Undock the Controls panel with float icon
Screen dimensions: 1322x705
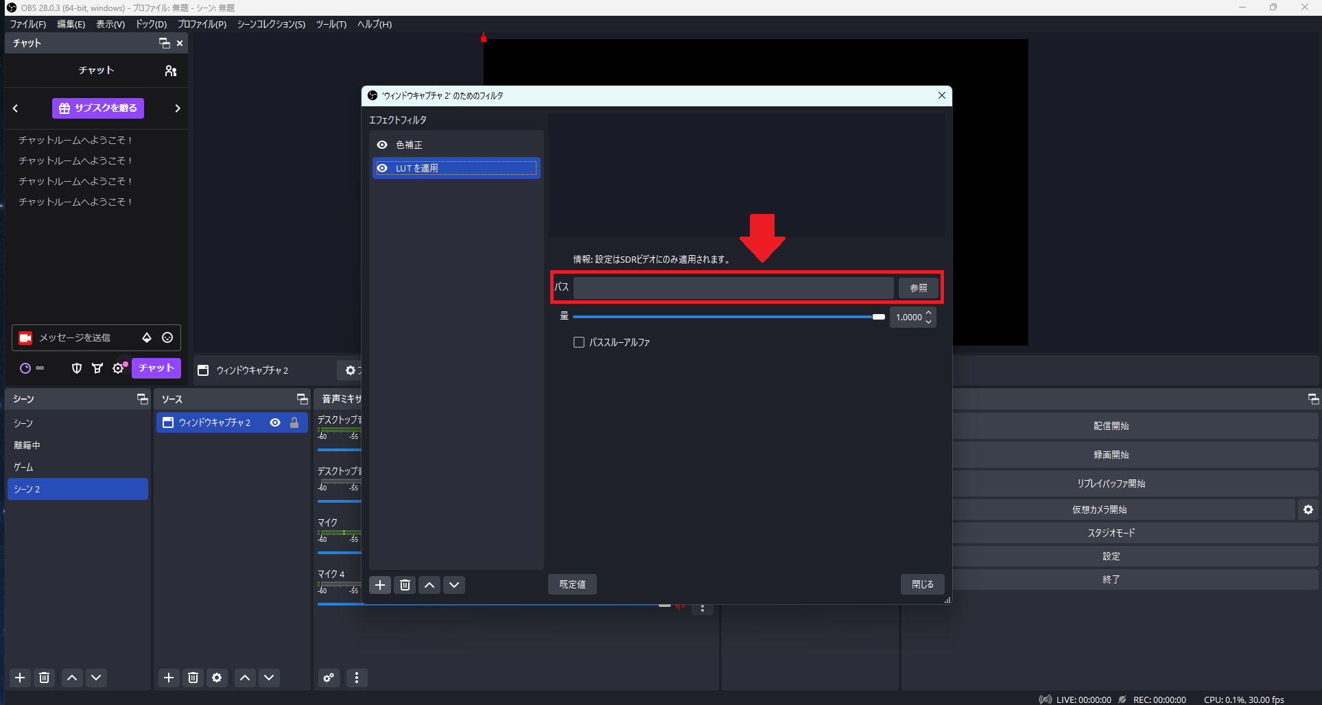(x=1313, y=399)
